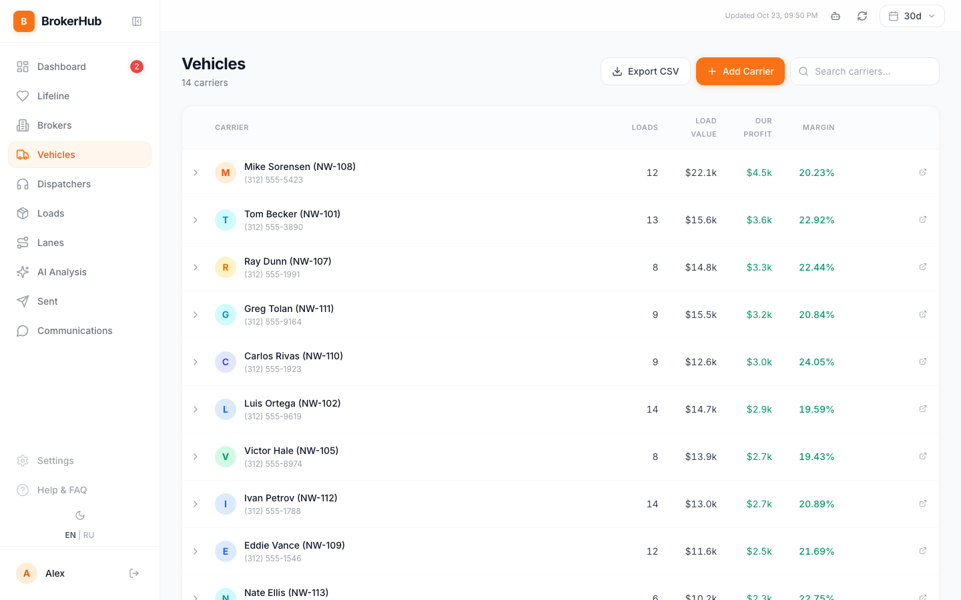
Task: Expand Ray Dunn row chevron
Action: point(196,267)
